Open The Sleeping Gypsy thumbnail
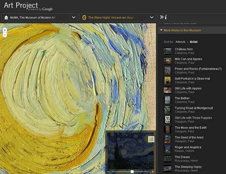 167,169
